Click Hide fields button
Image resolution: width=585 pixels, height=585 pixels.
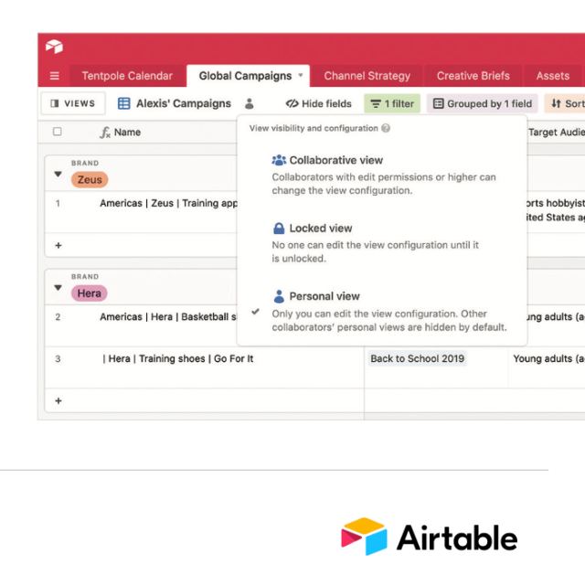[x=319, y=103]
